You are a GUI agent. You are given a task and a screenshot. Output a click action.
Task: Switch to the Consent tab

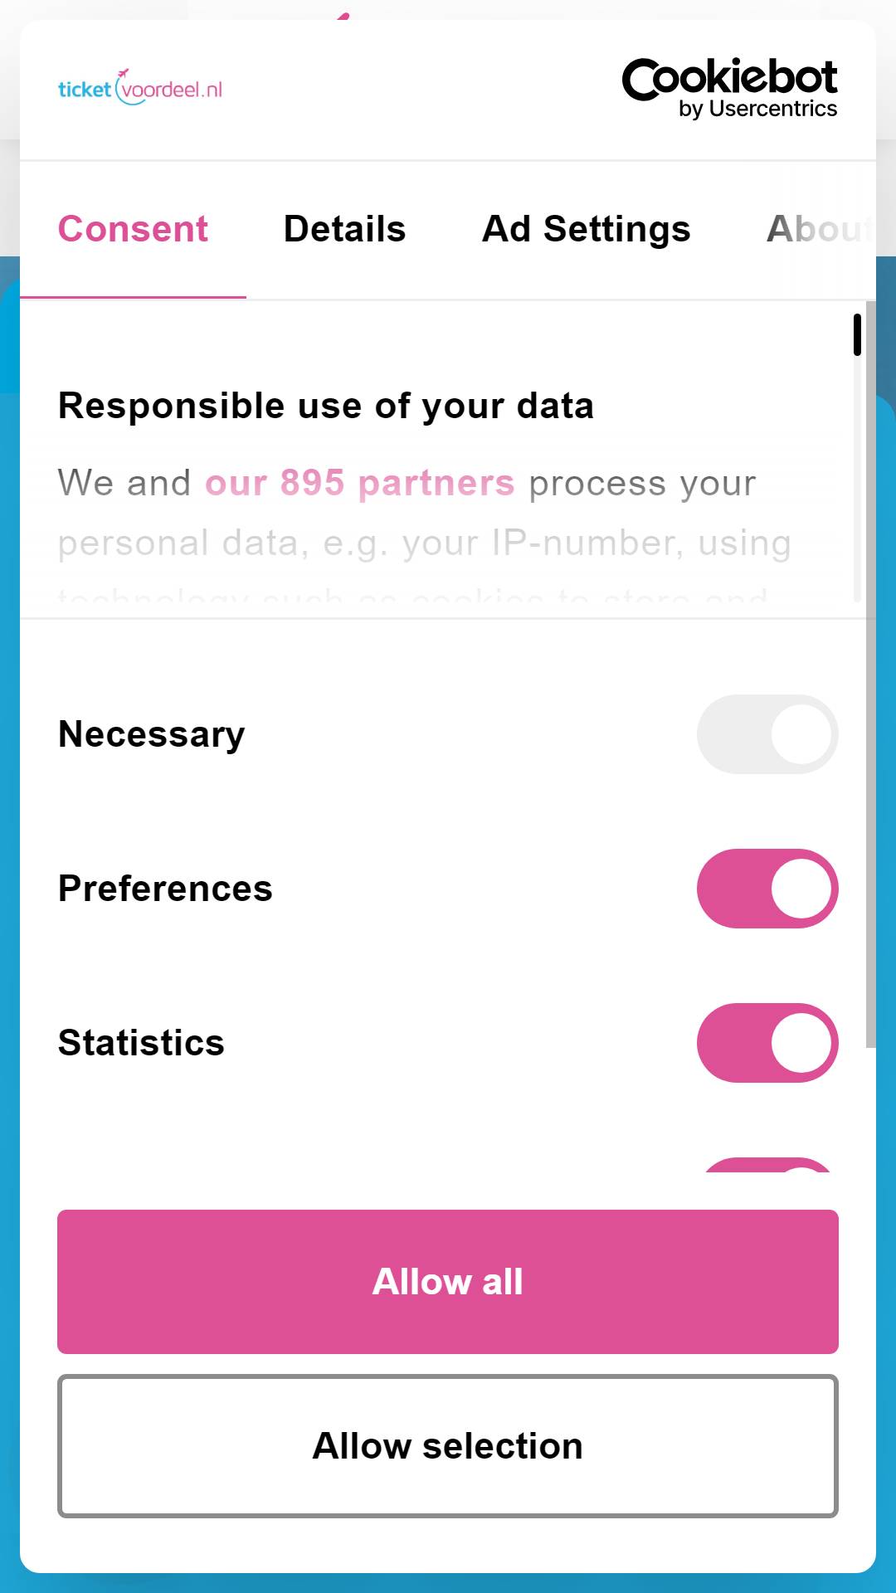[133, 229]
